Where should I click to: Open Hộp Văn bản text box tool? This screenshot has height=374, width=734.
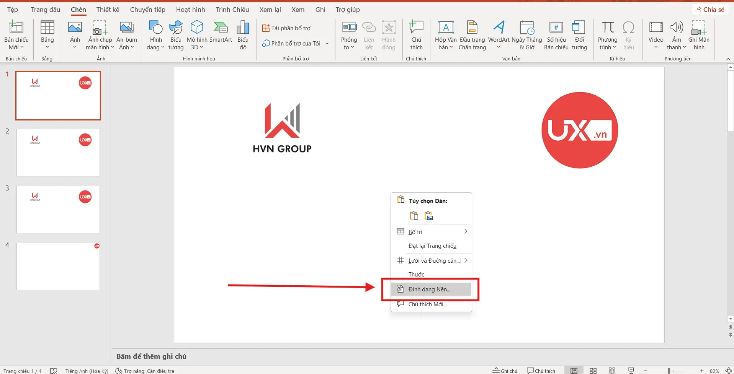[x=446, y=35]
